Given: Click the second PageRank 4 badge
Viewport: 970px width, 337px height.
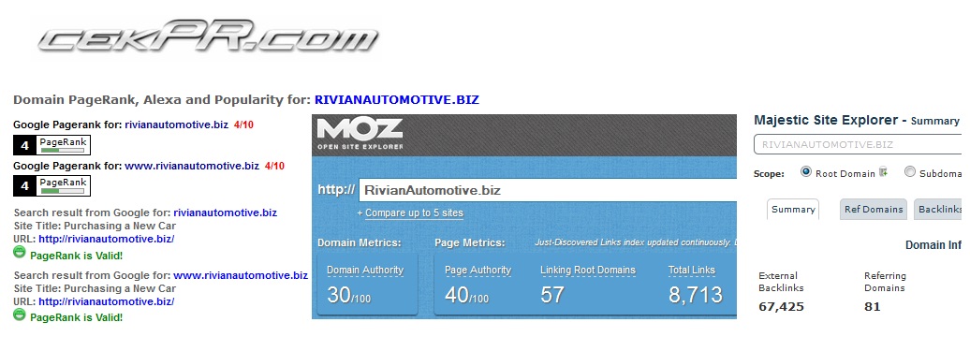Looking at the screenshot, I should click(52, 186).
